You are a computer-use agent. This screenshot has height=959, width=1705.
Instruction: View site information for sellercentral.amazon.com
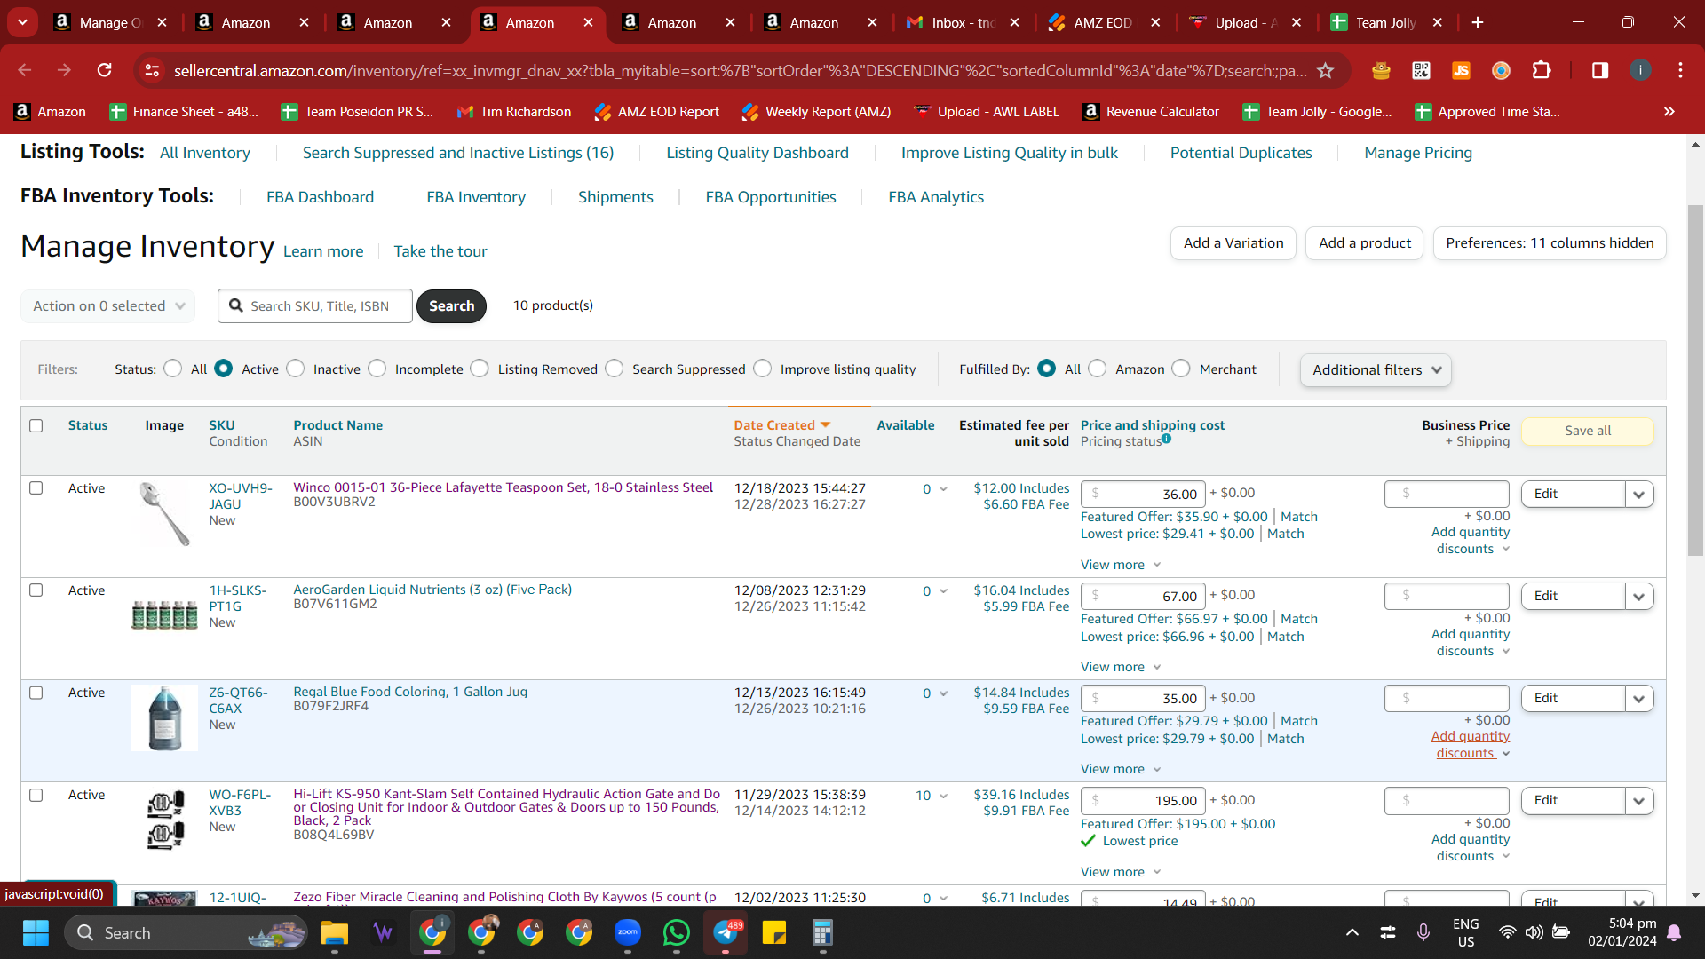pos(153,70)
